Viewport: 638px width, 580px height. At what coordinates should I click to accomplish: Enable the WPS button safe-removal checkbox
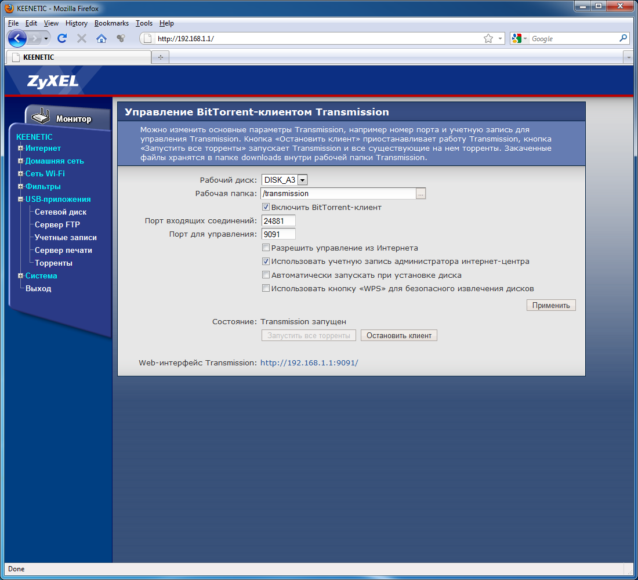266,288
